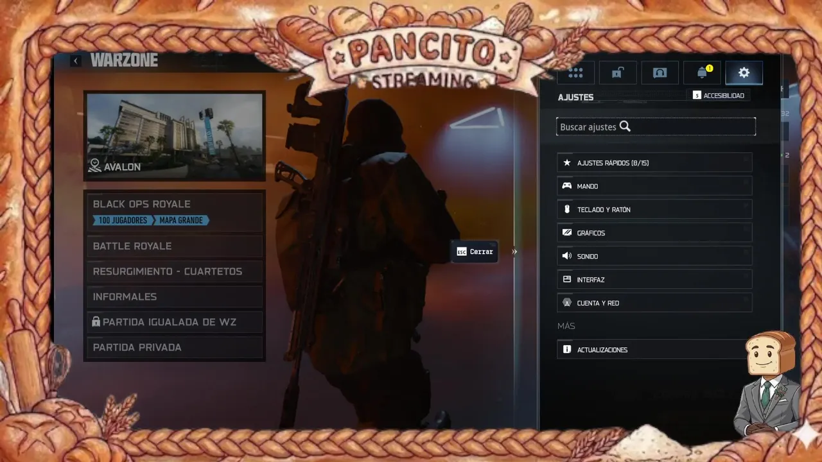Click the 100 Jugadores tag
Screen dimensions: 822x462
[122, 220]
